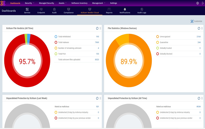Refresh the Unparalleled Protection All Time widget
Image resolution: width=205 pixels, height=129 pixels.
pyautogui.click(x=199, y=98)
